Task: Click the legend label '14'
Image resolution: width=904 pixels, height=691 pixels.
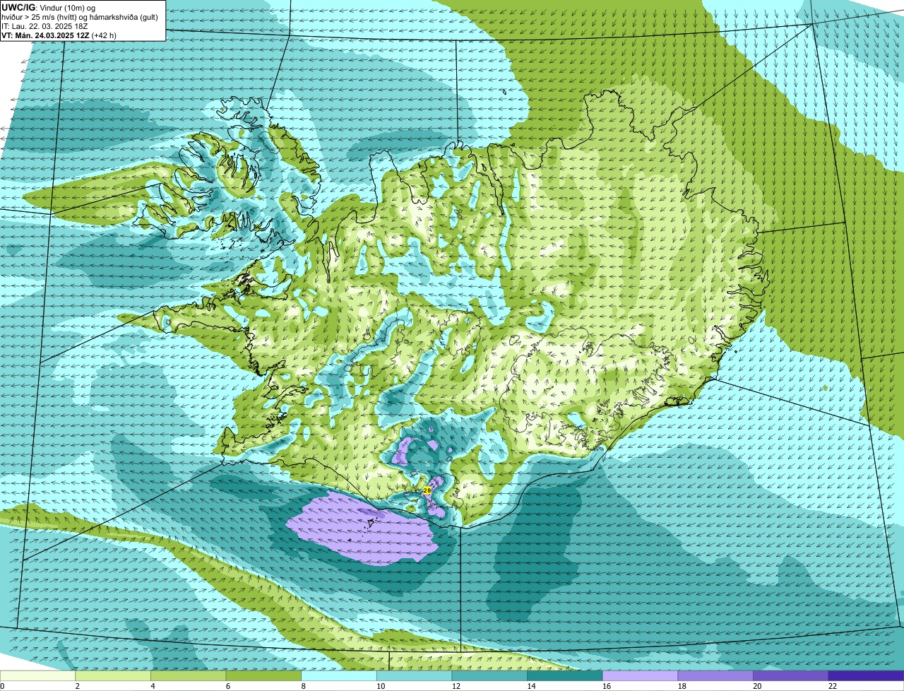Action: click(531, 686)
